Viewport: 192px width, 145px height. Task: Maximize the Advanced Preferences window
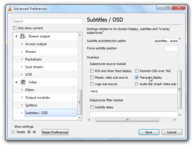[x=168, y=8]
